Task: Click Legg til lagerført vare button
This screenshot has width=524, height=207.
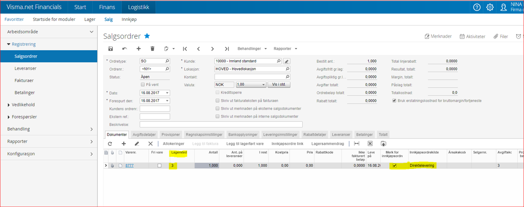Action: tap(245, 144)
